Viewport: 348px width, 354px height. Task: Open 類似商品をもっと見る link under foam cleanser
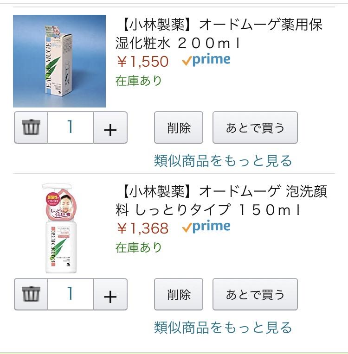(223, 328)
